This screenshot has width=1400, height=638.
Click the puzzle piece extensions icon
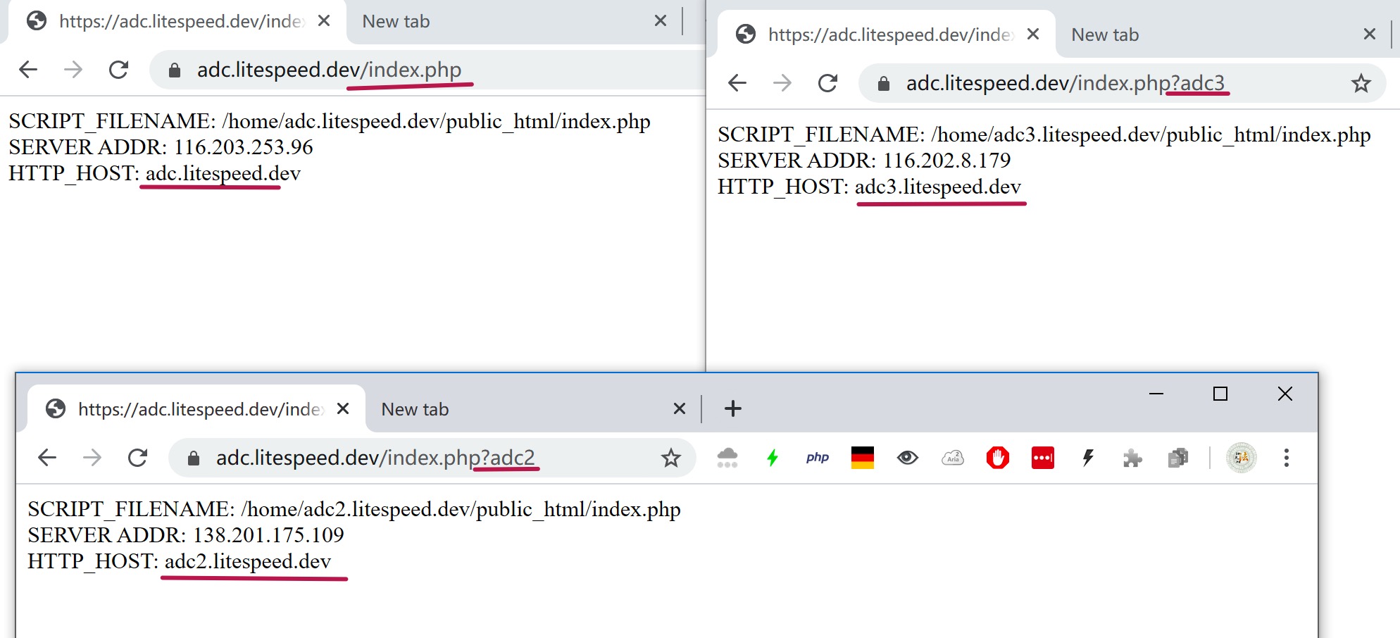pos(1132,458)
